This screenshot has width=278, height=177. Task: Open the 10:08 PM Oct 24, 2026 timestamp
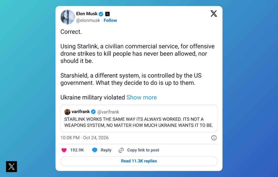point(84,138)
